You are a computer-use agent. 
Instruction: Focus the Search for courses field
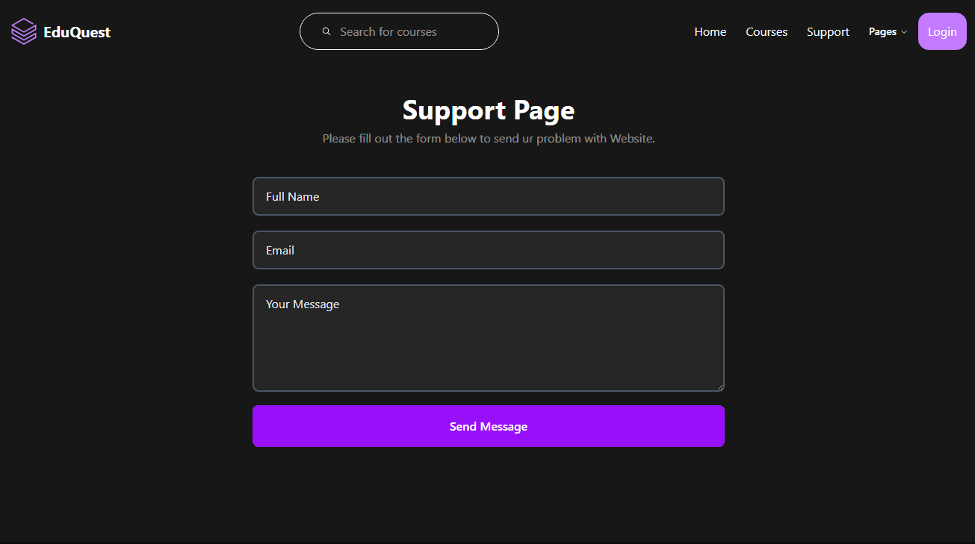[411, 31]
